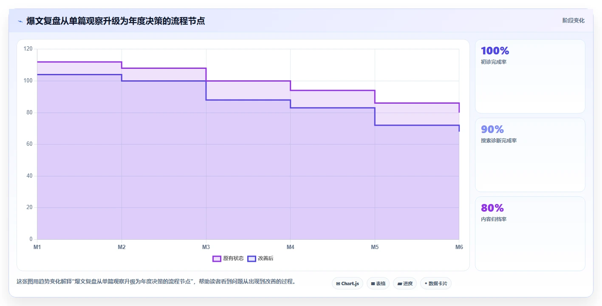Screen dimensions: 602x306
Task: Select the 进度 tag chip
Action: [404, 283]
